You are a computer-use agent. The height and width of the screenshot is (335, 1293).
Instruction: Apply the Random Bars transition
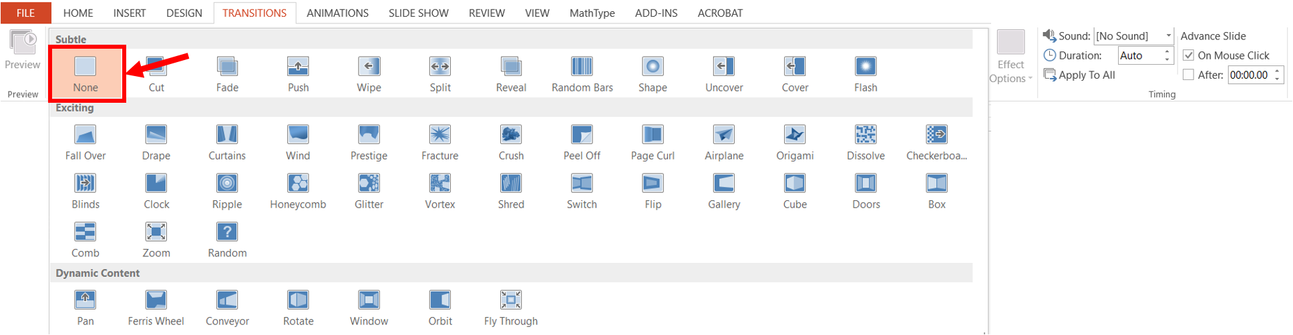582,73
